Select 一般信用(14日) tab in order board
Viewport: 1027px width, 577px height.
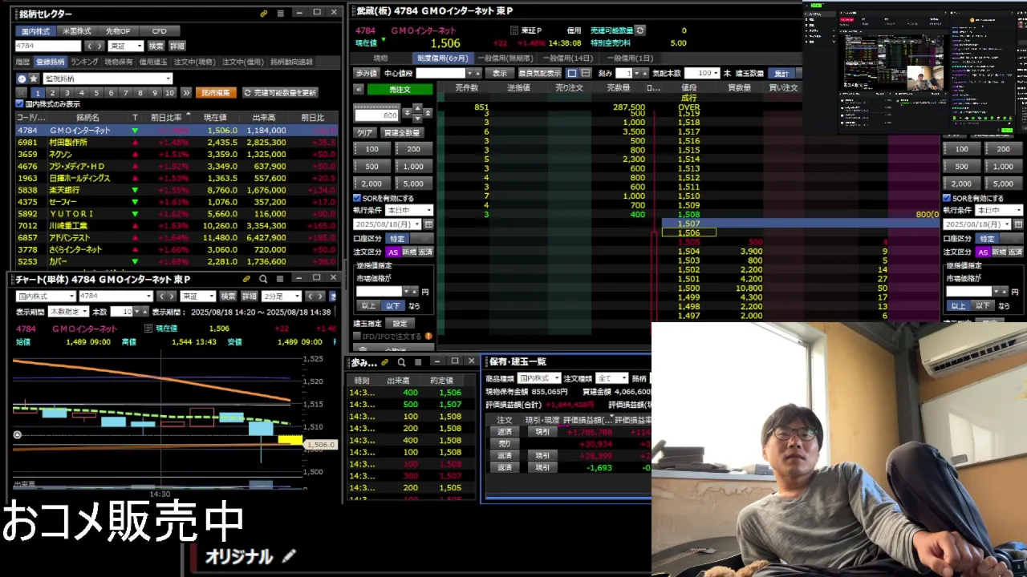click(567, 59)
